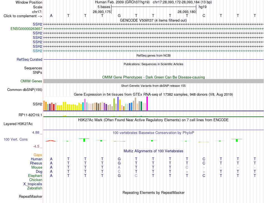The image size is (264, 203).
Task: Click the light-blue SSH2 transcript label
Action: [38, 51]
